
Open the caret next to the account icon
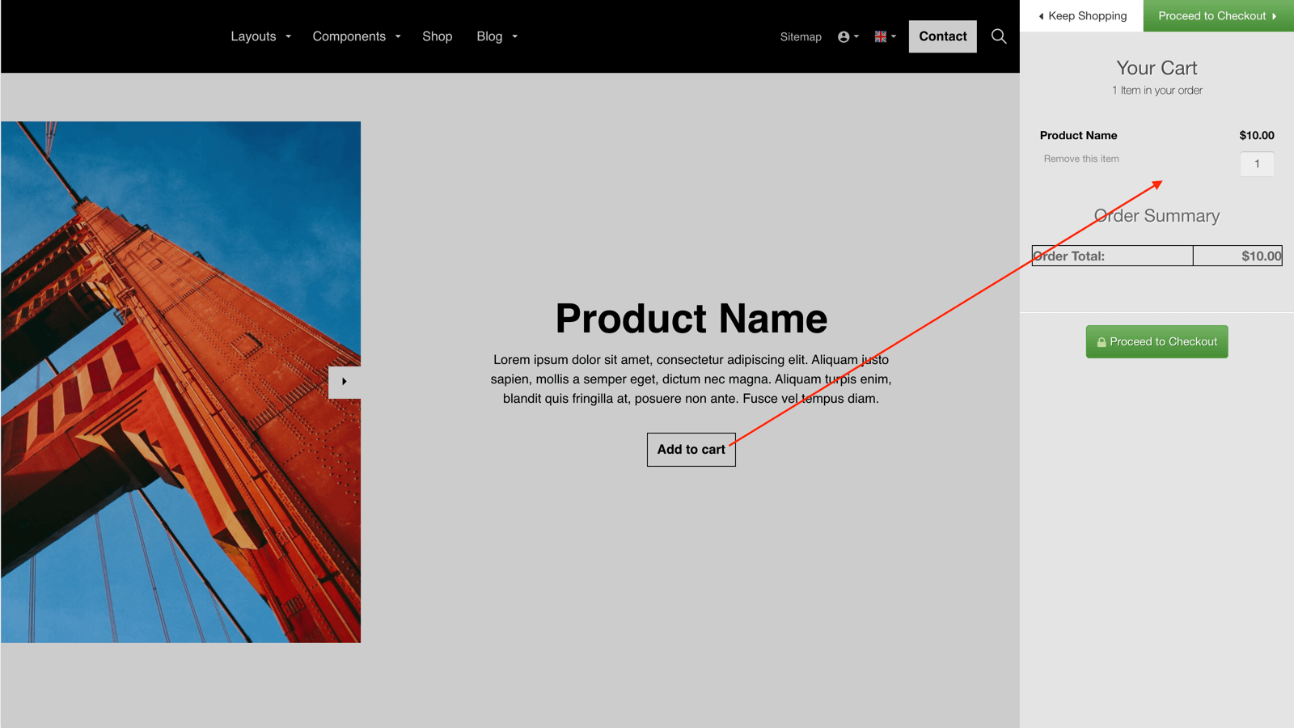855,38
